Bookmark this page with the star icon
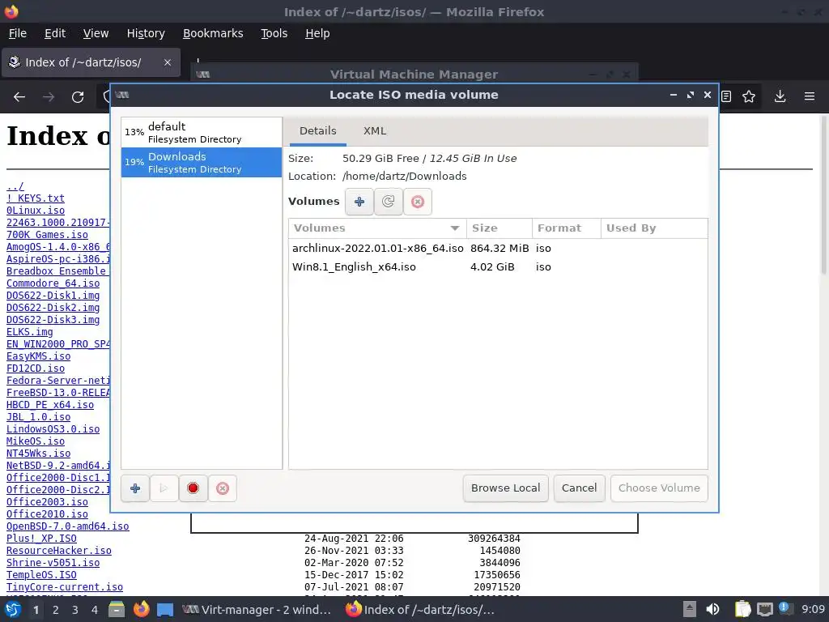This screenshot has height=622, width=829. point(749,96)
